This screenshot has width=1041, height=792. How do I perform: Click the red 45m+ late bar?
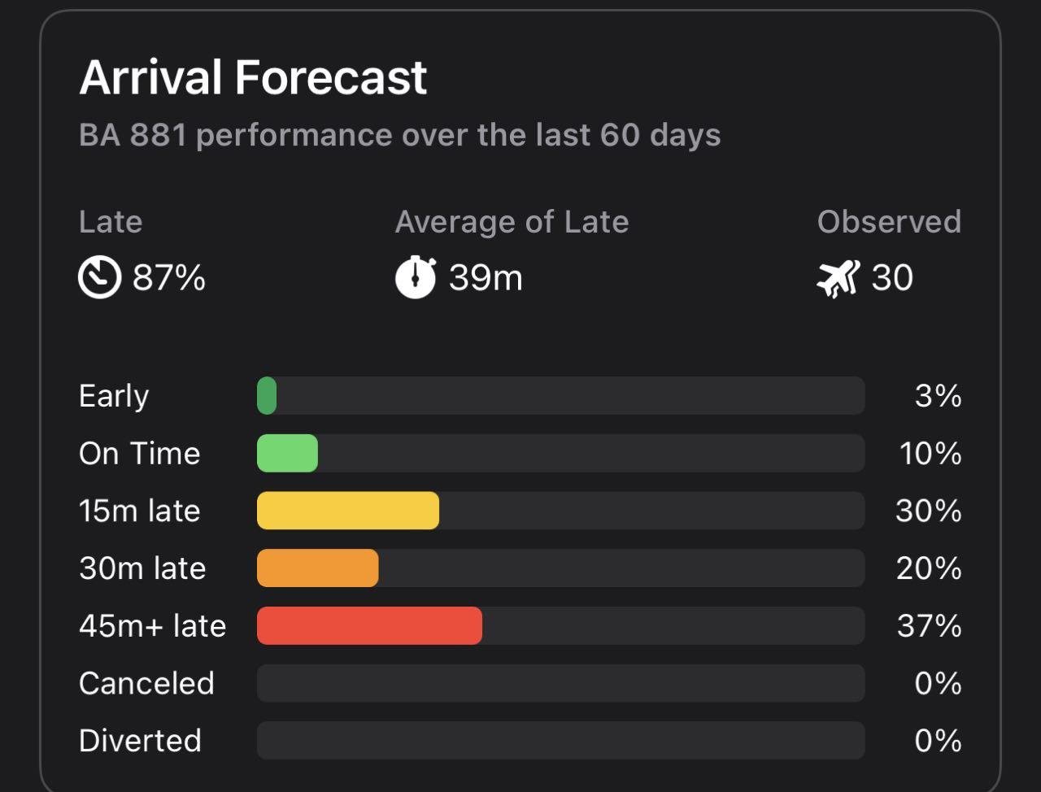pos(369,626)
